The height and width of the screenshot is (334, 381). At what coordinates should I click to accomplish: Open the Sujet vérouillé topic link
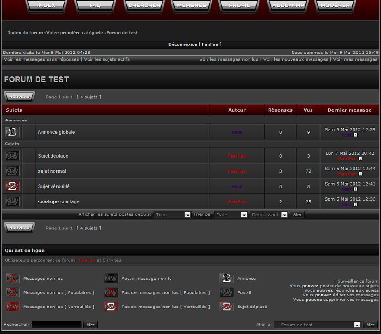[x=54, y=186]
